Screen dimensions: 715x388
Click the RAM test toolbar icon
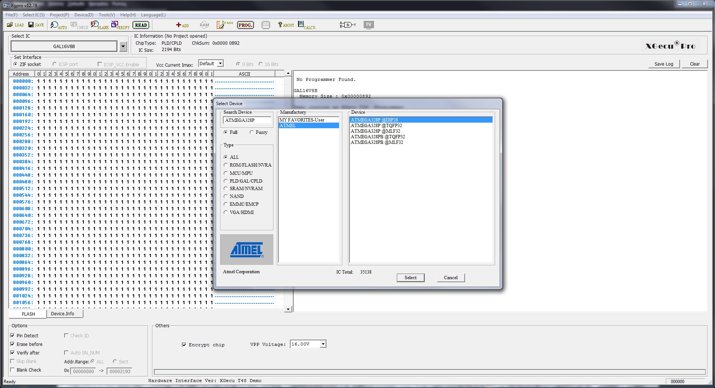pyautogui.click(x=204, y=25)
